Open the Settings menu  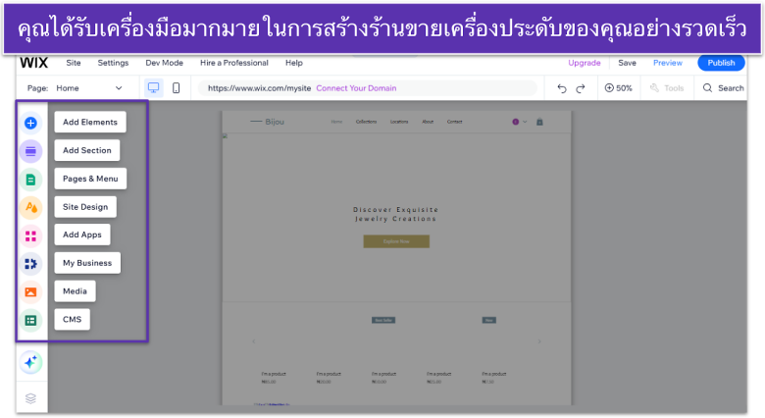[x=113, y=63]
